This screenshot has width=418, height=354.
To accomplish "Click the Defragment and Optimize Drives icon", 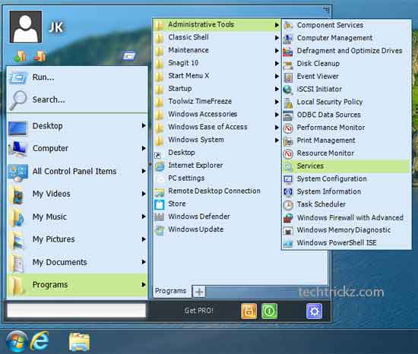I will point(288,51).
